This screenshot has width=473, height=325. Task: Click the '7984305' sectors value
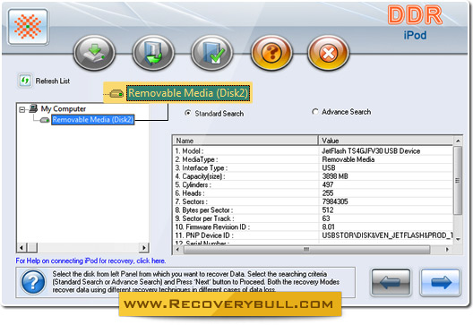coord(335,201)
